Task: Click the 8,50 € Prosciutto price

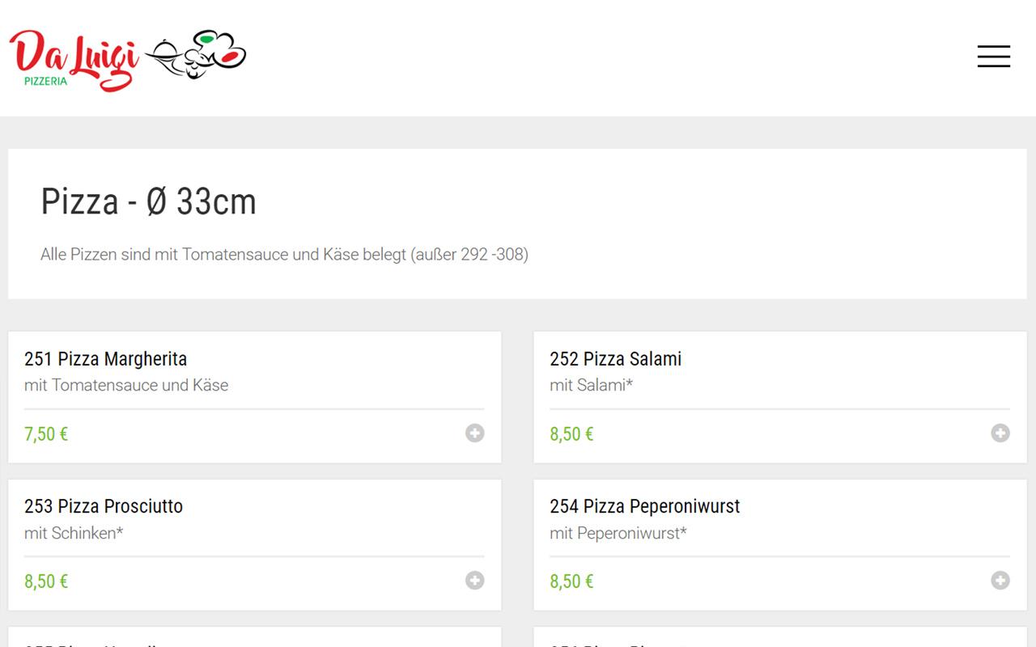Action: pos(46,581)
